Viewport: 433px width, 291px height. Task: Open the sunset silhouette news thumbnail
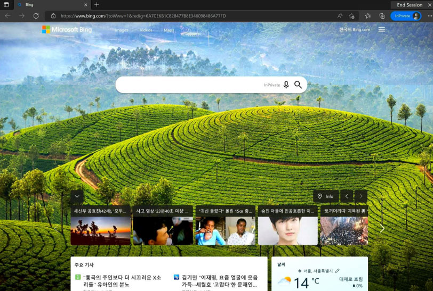tap(101, 230)
